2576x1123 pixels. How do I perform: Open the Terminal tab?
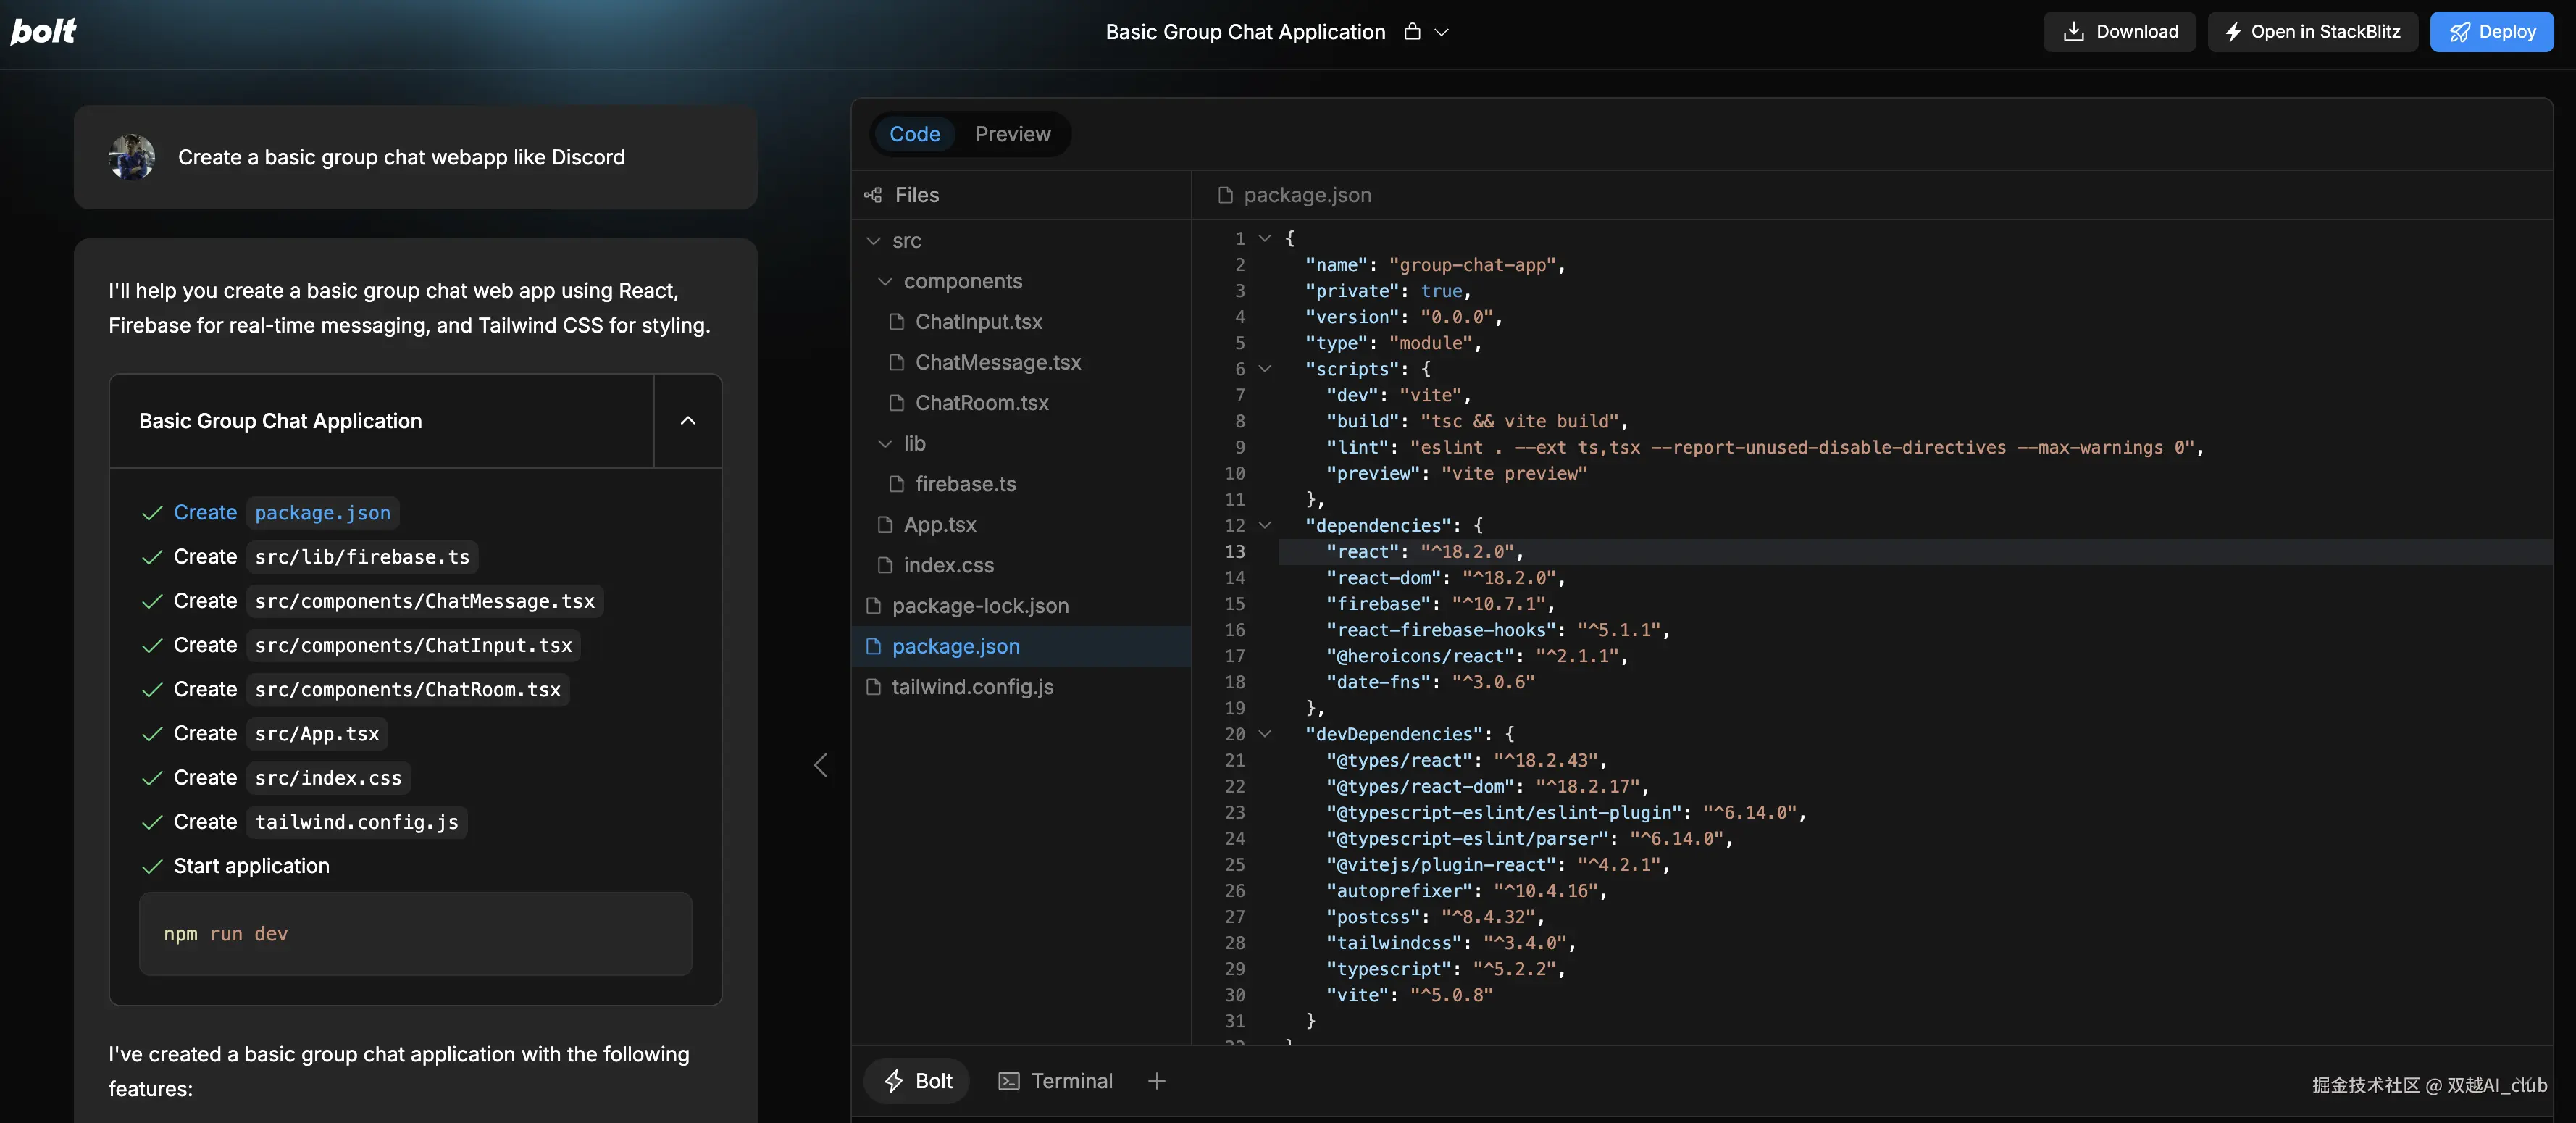point(1055,1081)
